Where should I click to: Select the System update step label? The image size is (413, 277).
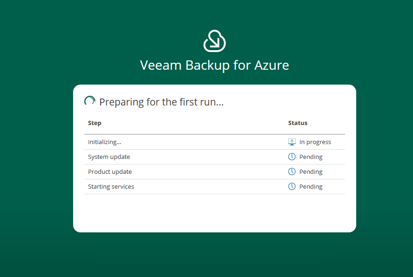[109, 157]
